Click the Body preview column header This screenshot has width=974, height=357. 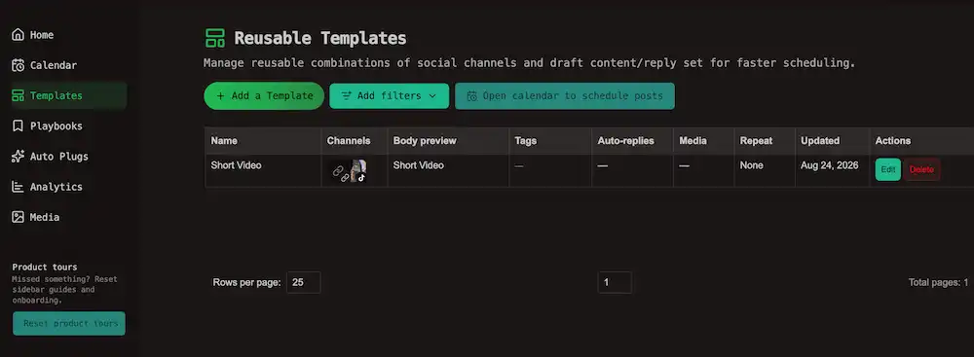point(425,141)
